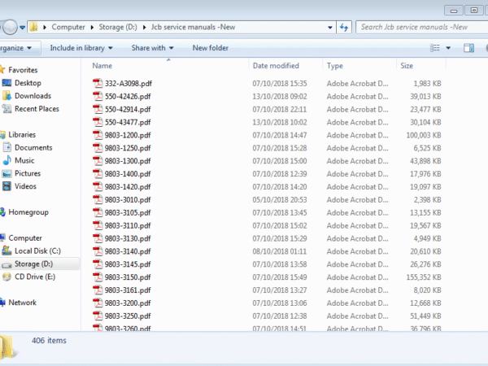Open address bar history dropdown
This screenshot has height=366, width=488.
(330, 27)
